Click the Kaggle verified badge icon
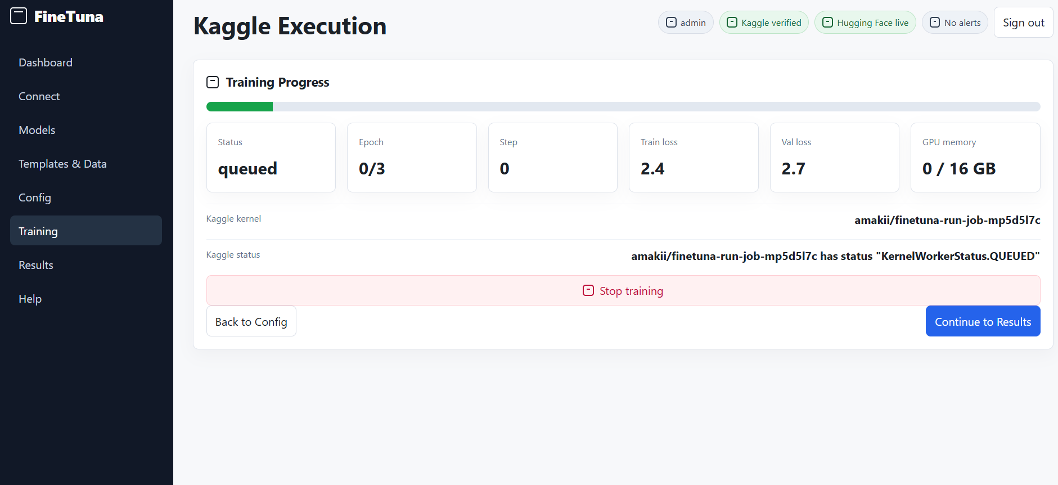The image size is (1058, 485). (732, 23)
